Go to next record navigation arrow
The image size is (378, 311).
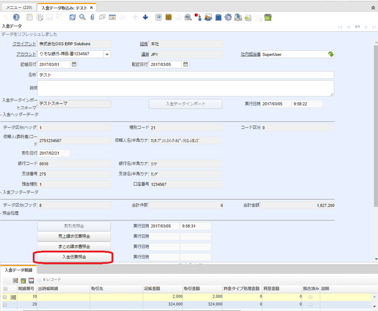pos(366,27)
